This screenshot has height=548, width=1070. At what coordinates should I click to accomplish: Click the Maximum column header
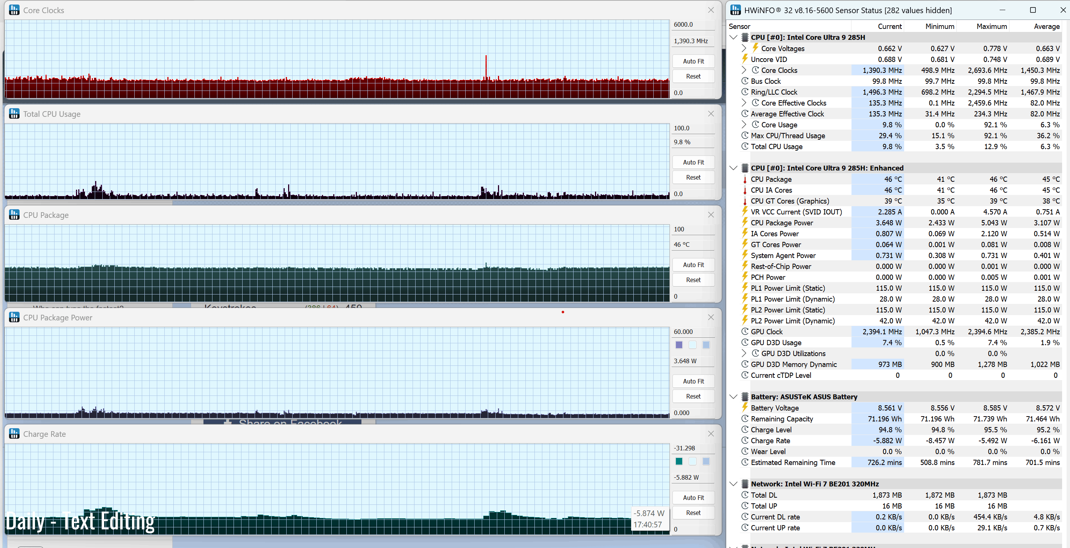[983, 27]
